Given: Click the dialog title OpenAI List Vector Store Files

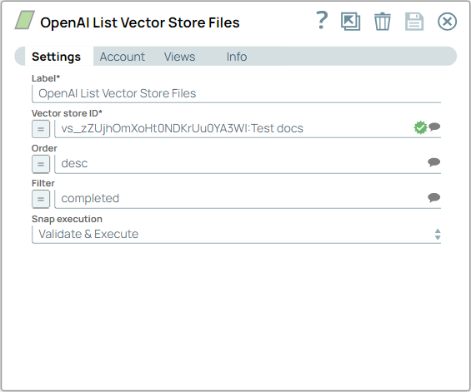Looking at the screenshot, I should [x=140, y=22].
